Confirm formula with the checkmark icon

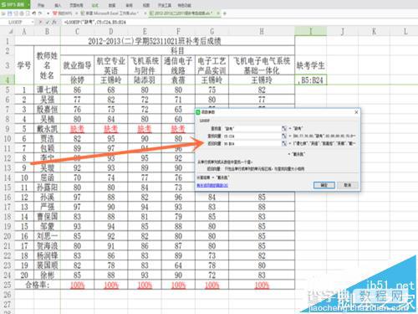pos(48,22)
